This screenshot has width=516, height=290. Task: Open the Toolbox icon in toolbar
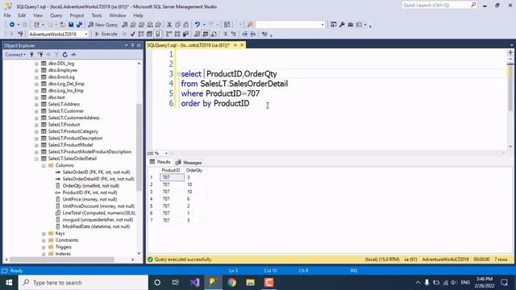[351, 25]
